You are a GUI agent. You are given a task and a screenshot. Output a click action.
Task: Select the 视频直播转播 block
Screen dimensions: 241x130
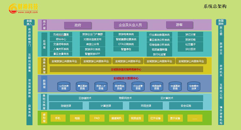(159, 49)
